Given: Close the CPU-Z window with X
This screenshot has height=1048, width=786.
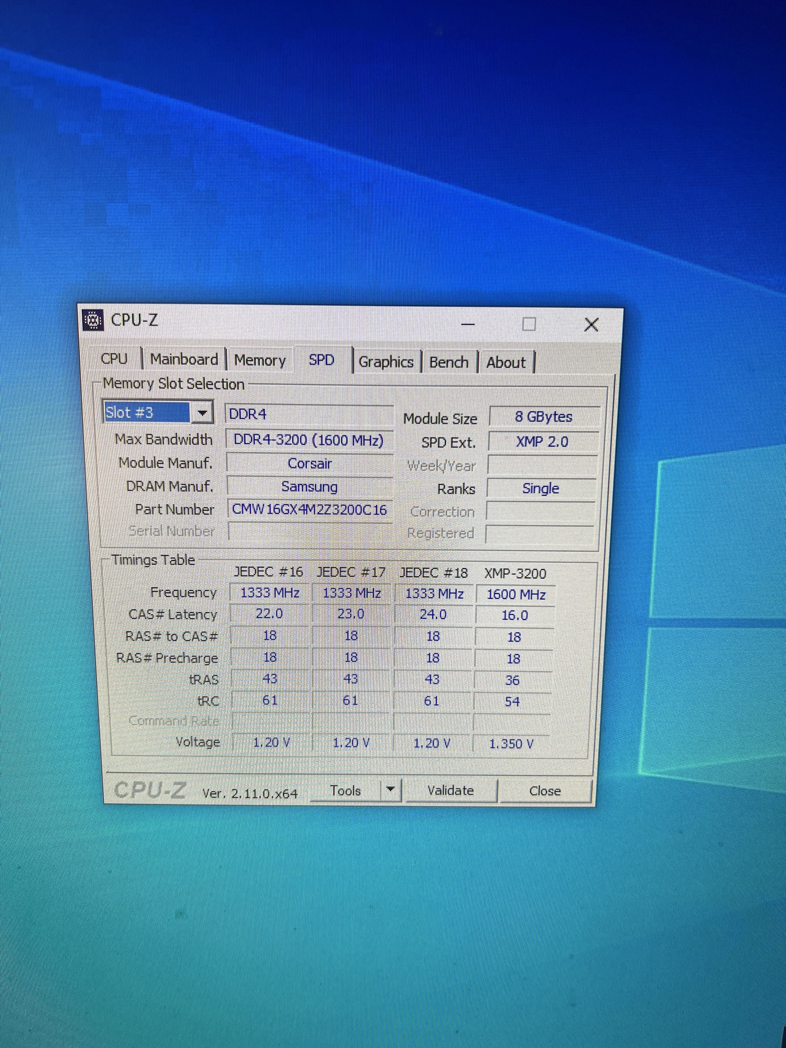Looking at the screenshot, I should (591, 325).
